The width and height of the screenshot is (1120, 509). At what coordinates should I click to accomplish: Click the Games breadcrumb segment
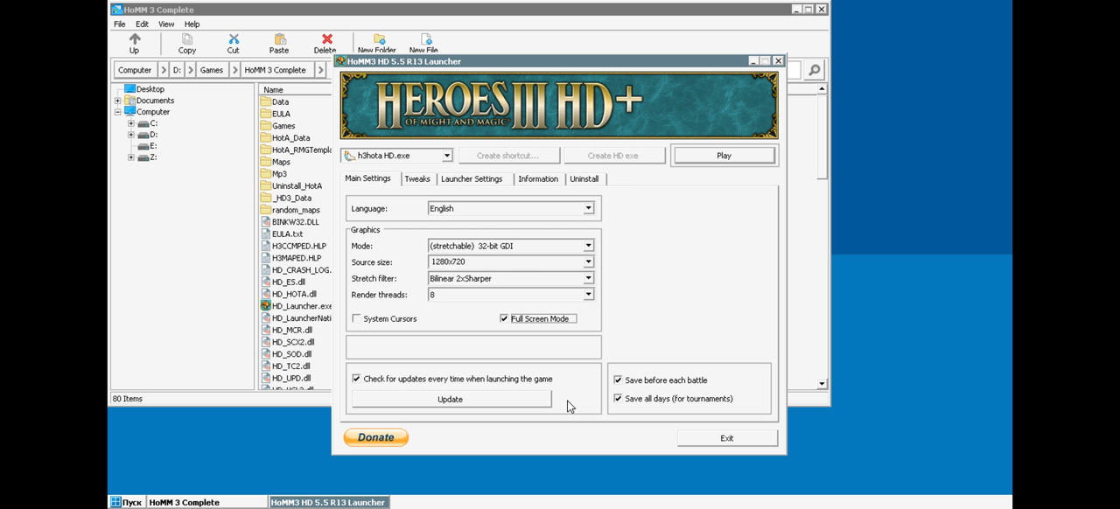point(211,70)
